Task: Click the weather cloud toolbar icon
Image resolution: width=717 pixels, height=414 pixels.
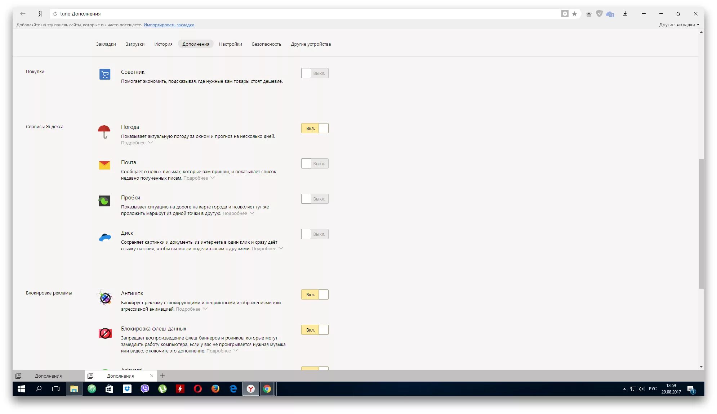Action: pyautogui.click(x=610, y=14)
